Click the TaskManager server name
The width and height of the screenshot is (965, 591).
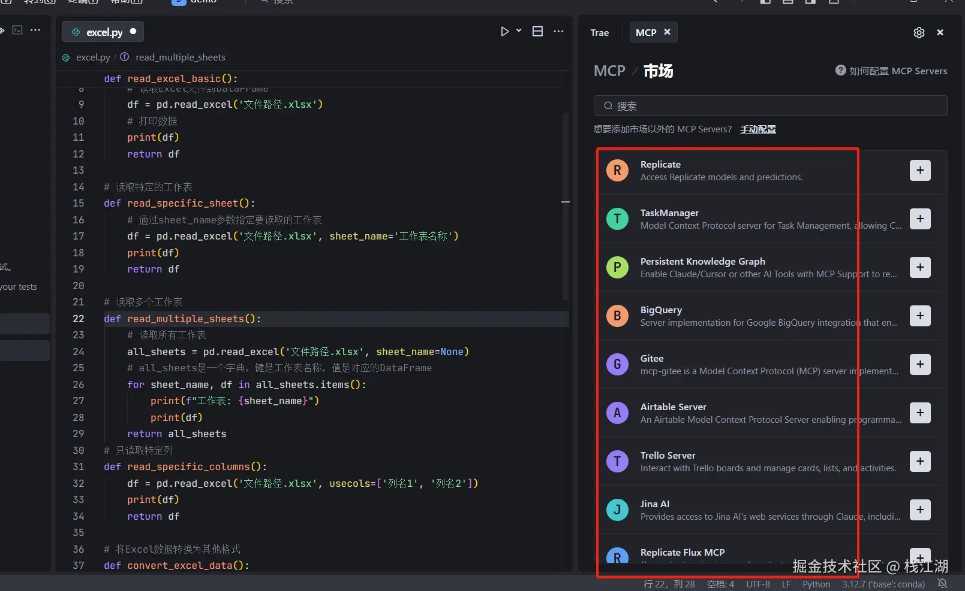point(669,213)
